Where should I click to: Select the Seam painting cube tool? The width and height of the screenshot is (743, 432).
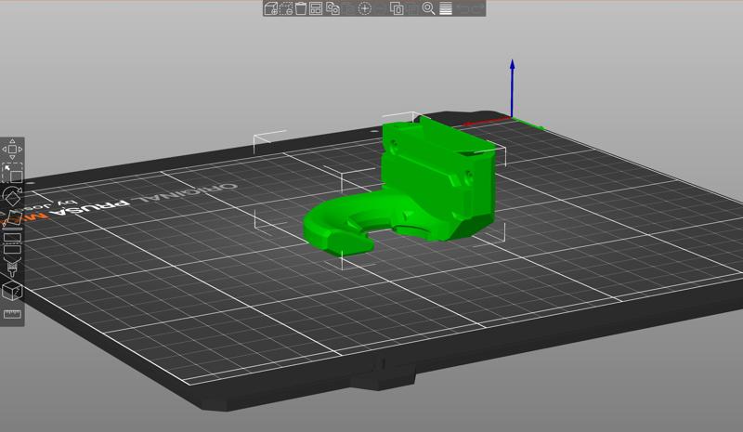click(x=12, y=290)
